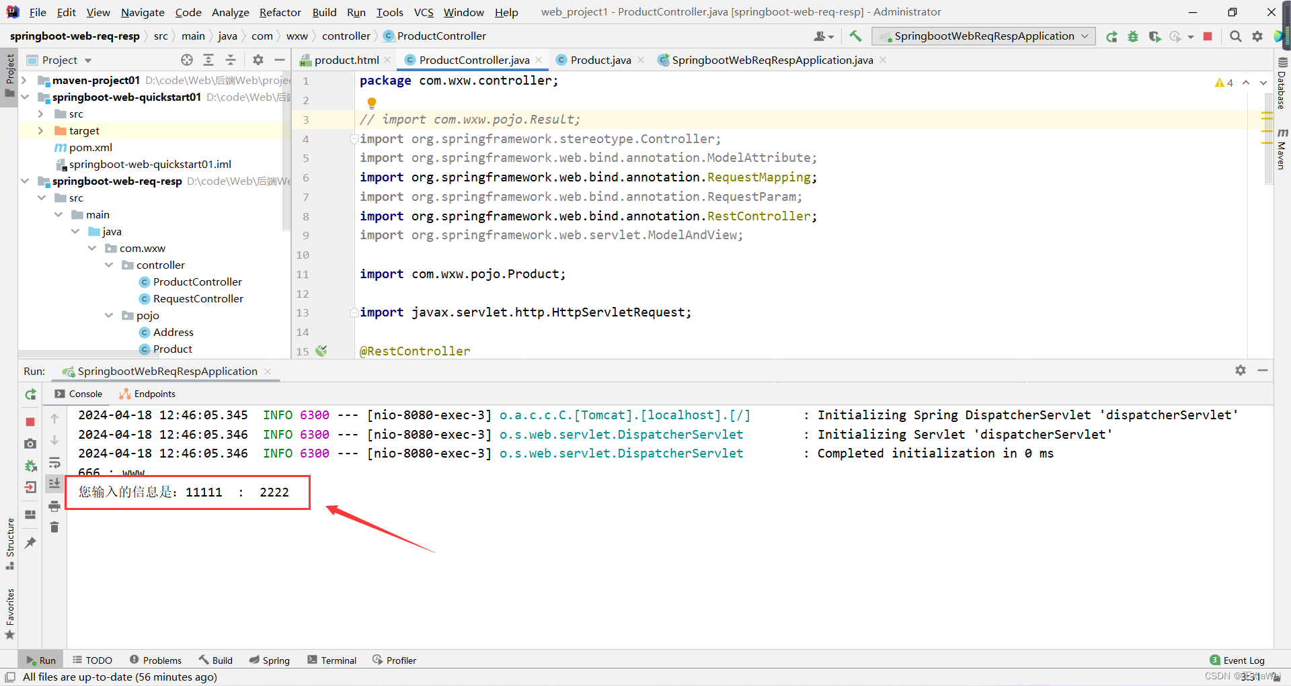Image resolution: width=1291 pixels, height=686 pixels.
Task: Open the Navigate menu
Action: coord(143,12)
